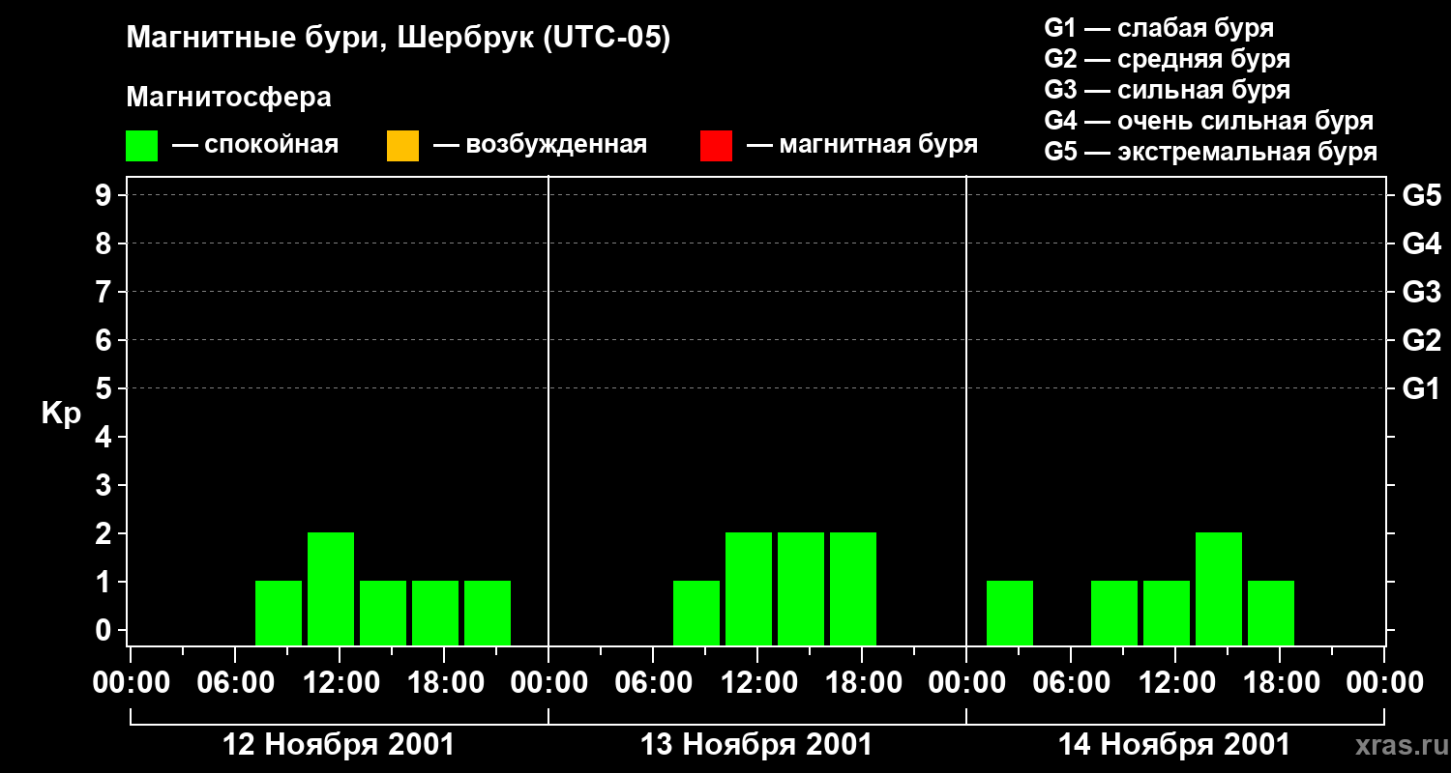Click the 'Магнитосфера' heading
The height and width of the screenshot is (773, 1451).
click(228, 98)
